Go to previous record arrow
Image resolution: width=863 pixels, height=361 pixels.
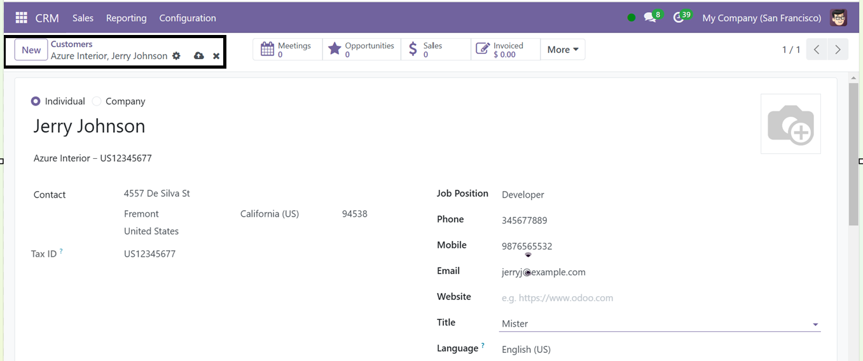tap(817, 50)
